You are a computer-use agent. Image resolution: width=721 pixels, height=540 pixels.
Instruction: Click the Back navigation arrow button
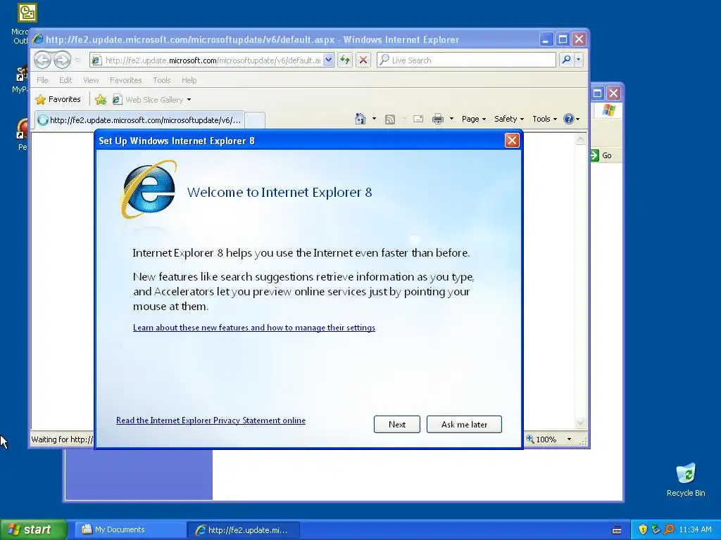click(x=42, y=60)
